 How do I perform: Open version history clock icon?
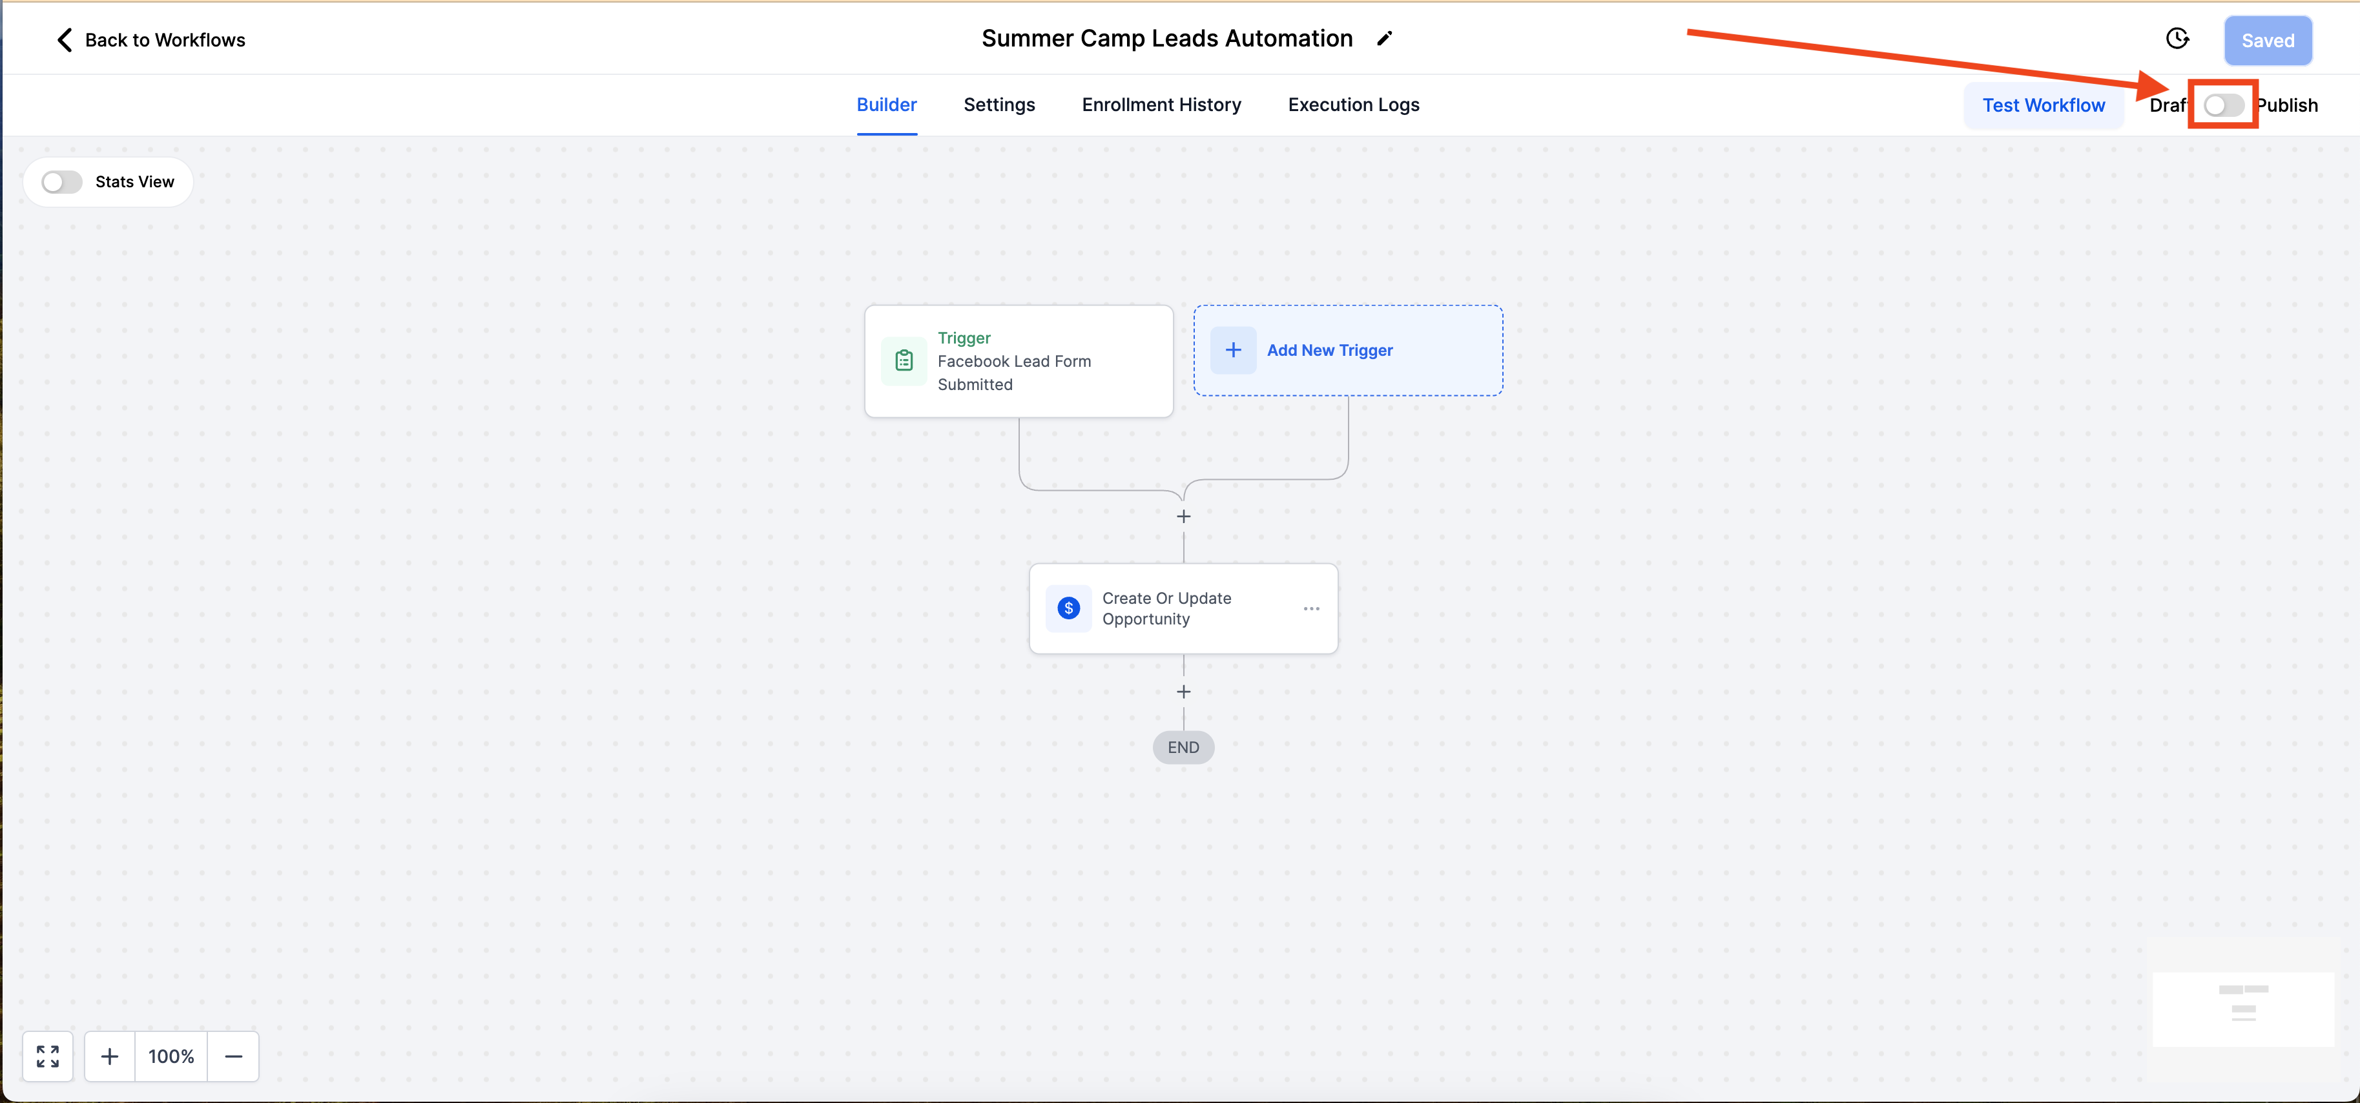[2177, 39]
